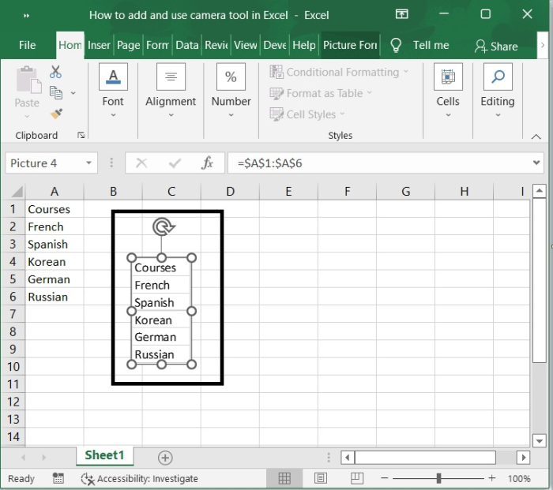Click the rotation handle above the picture
Image resolution: width=553 pixels, height=490 pixels.
[163, 227]
